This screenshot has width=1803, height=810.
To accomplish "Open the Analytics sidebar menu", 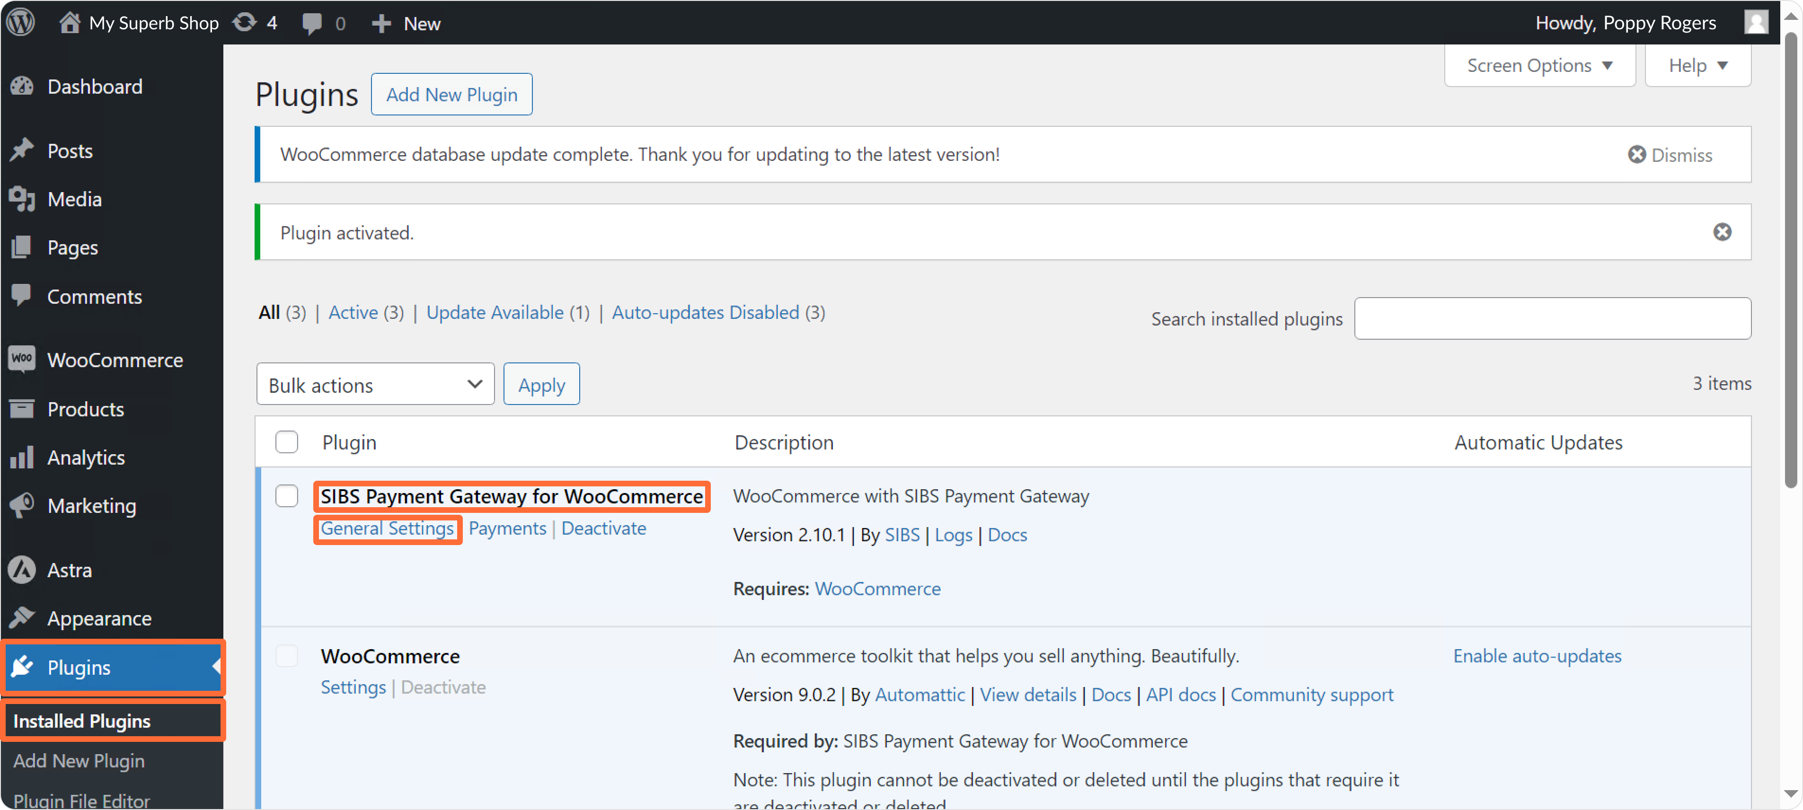I will pos(85,457).
